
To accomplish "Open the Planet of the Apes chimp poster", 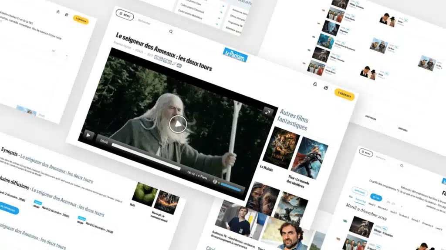I will (262, 198).
